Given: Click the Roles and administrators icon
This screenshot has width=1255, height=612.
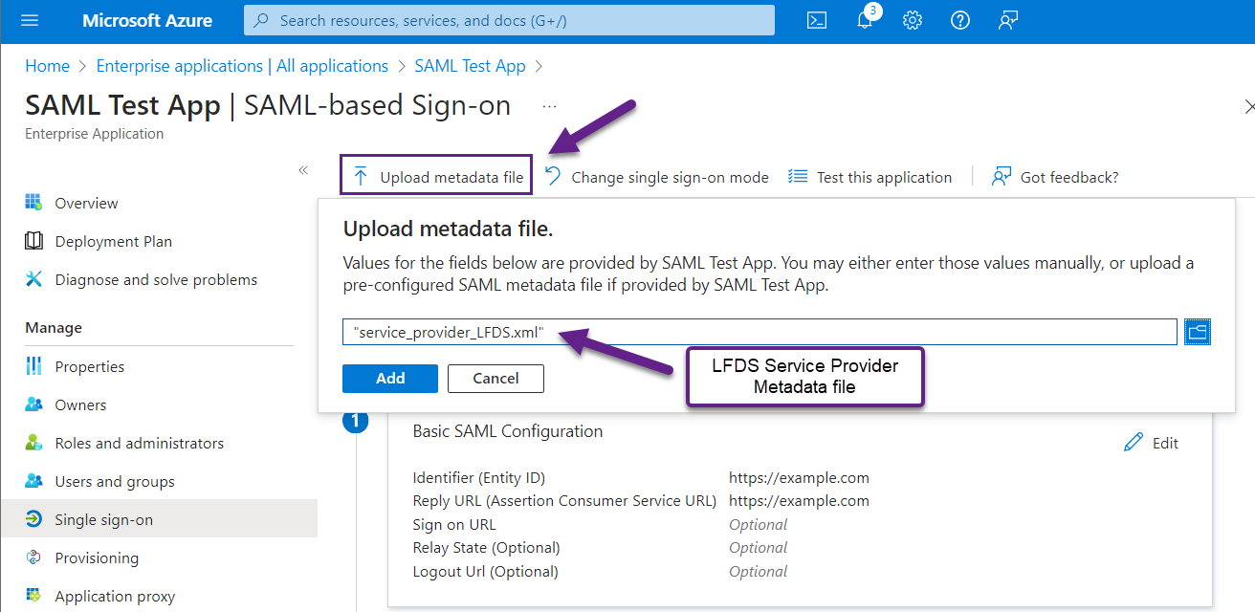Looking at the screenshot, I should point(33,443).
